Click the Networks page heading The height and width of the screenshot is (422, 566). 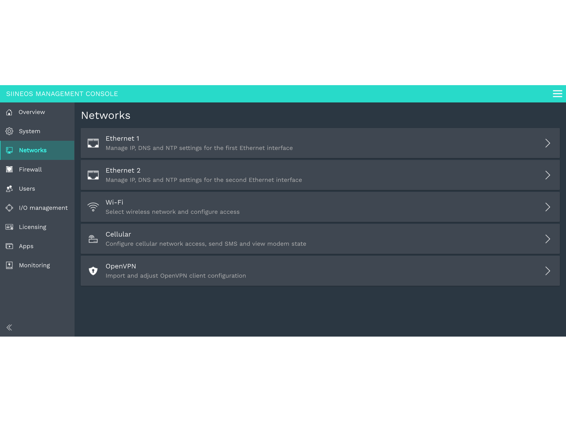(x=106, y=115)
